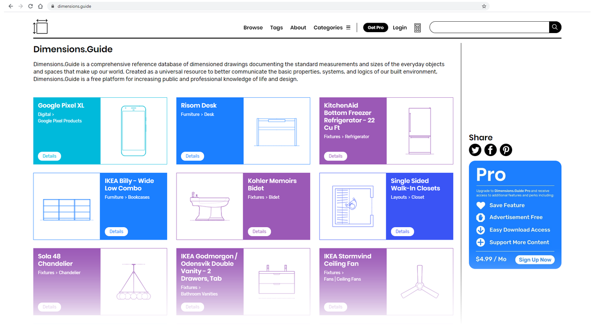Click Stormvind ceiling fan drawing
This screenshot has height=327, width=592.
click(420, 282)
